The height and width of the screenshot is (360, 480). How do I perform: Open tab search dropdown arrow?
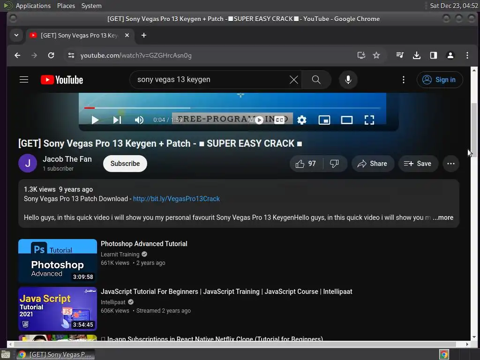pos(16,35)
